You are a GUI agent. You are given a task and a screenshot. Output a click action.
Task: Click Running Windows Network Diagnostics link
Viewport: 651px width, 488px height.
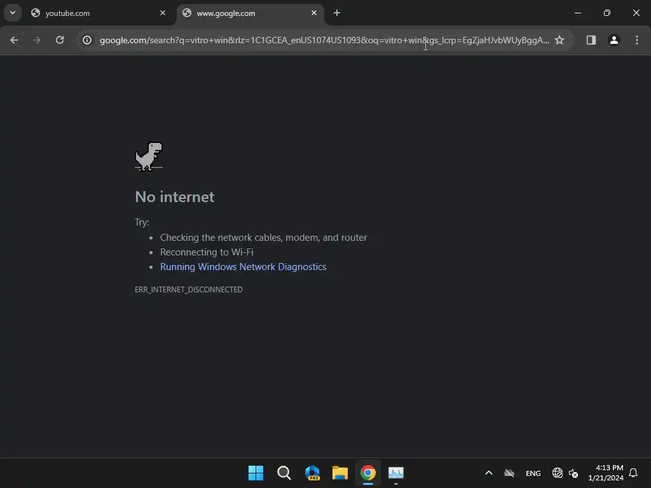[x=243, y=267]
